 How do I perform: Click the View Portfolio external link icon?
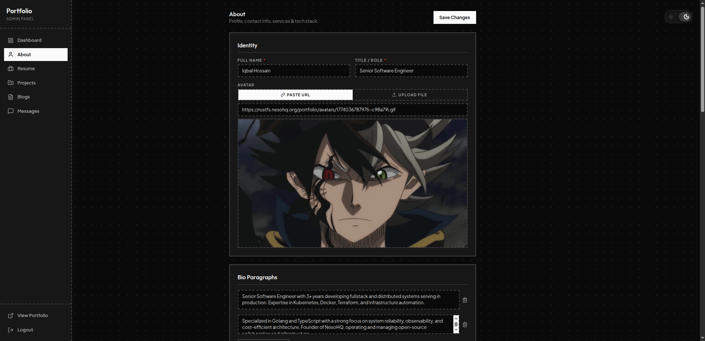(11, 316)
